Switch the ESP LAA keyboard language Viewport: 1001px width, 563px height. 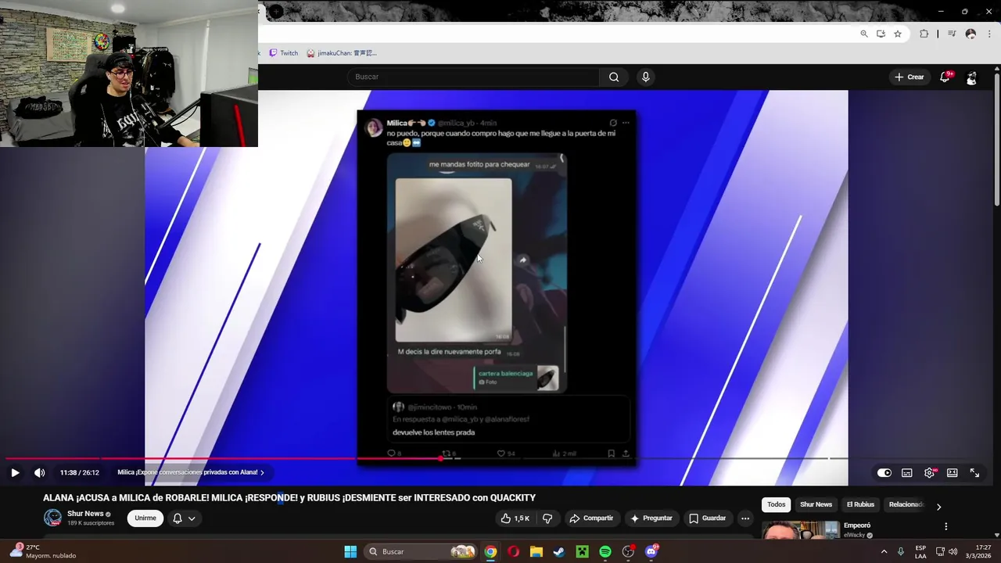920,552
